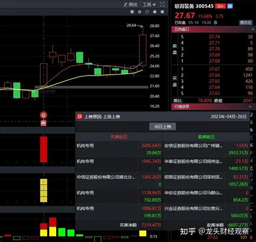Select the 画线 draw line tool

(131, 4)
